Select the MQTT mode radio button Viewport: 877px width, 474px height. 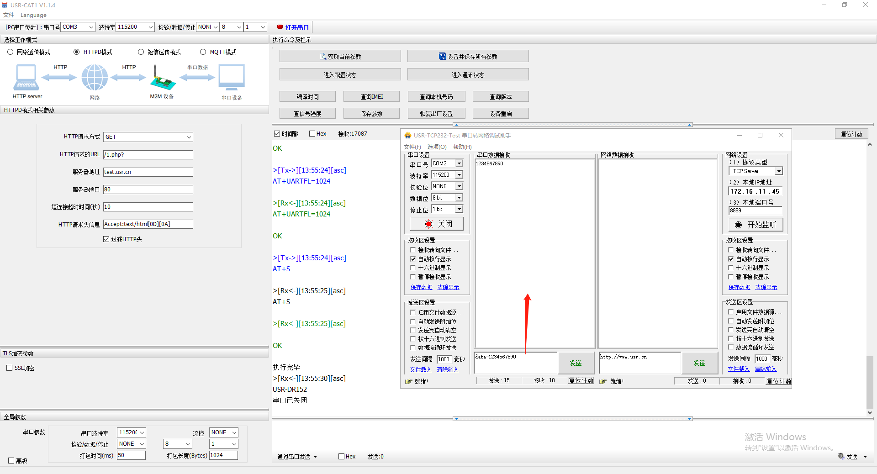click(x=203, y=52)
